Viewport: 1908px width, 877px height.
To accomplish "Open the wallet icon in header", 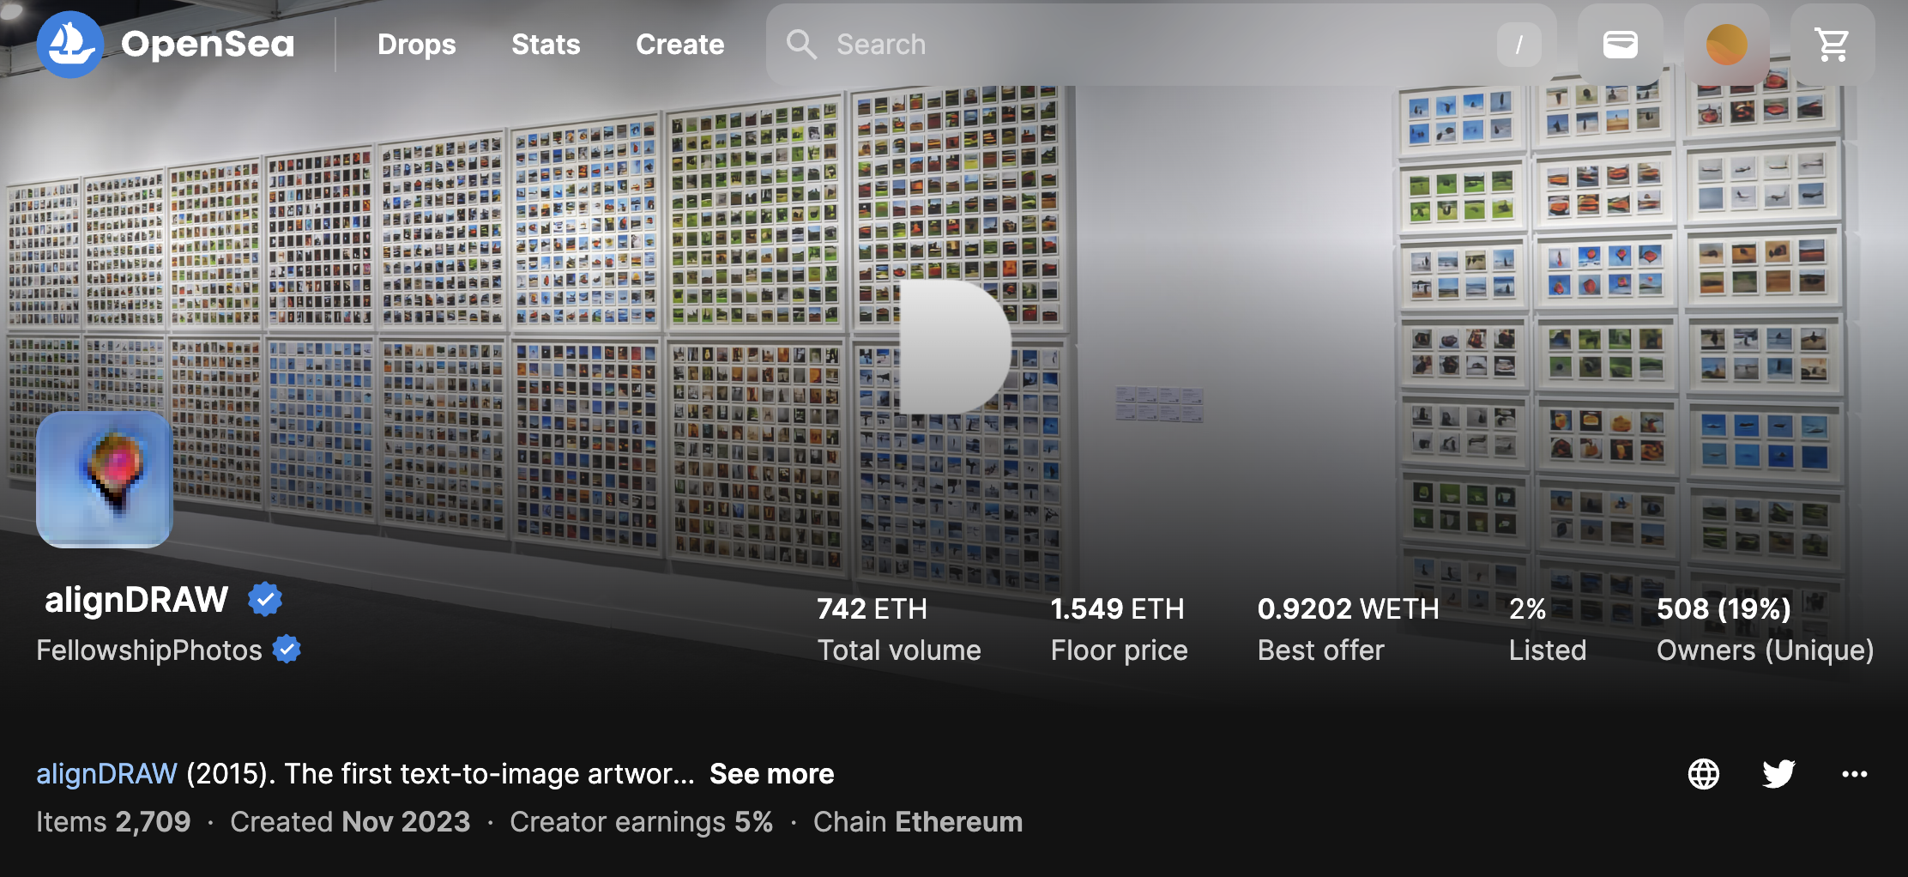I will (1620, 45).
